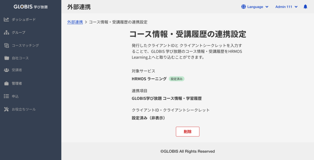
Task: Click the ©GLOBIS All Rights Reserved footer
Action: coord(187,151)
